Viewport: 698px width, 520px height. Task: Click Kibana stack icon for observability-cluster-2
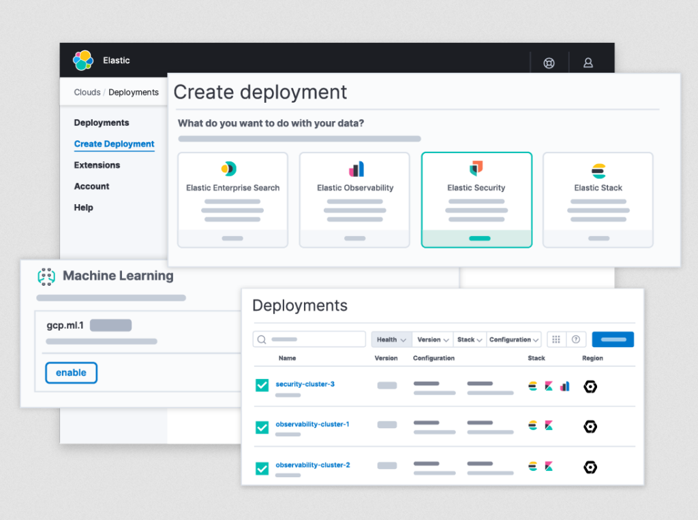[x=549, y=466]
